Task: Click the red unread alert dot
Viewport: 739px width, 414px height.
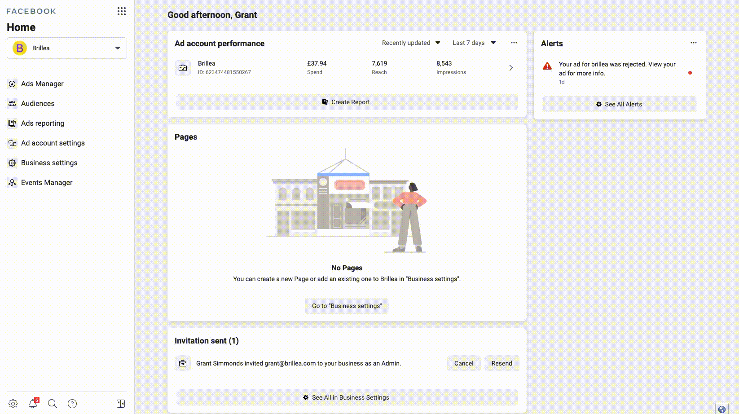Action: click(690, 73)
